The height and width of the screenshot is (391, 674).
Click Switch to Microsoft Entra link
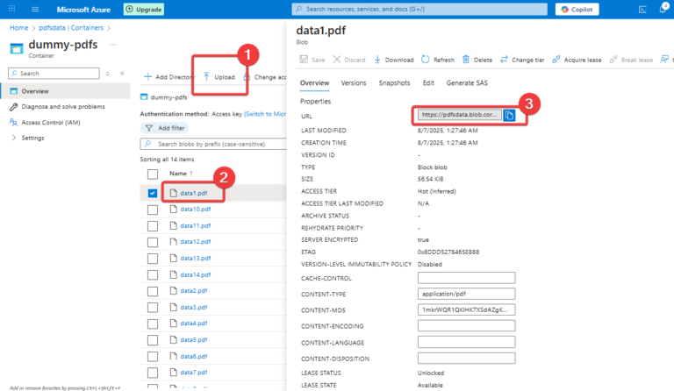tap(265, 114)
